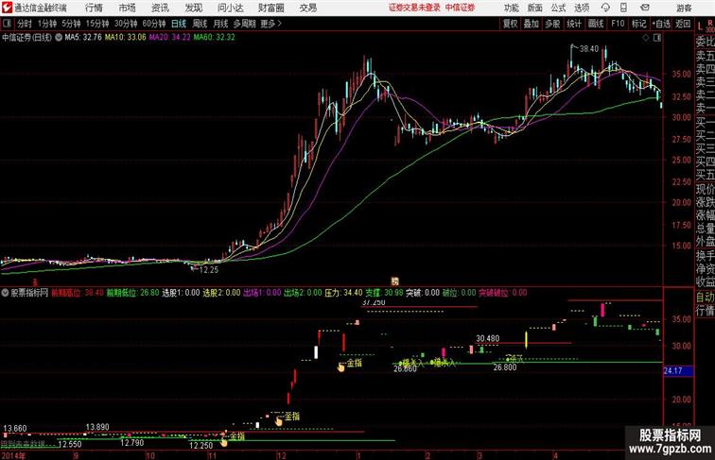Switch to the 15分钟 period tab
Viewport: 715px width, 460px height.
click(97, 24)
